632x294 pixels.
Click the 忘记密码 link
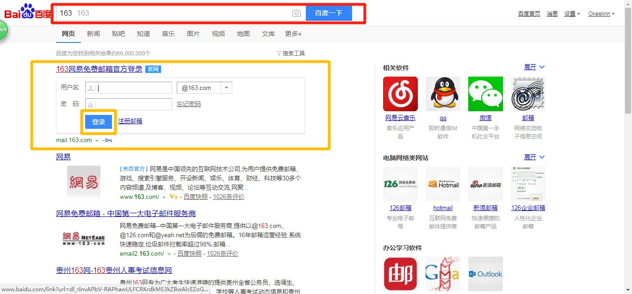188,104
